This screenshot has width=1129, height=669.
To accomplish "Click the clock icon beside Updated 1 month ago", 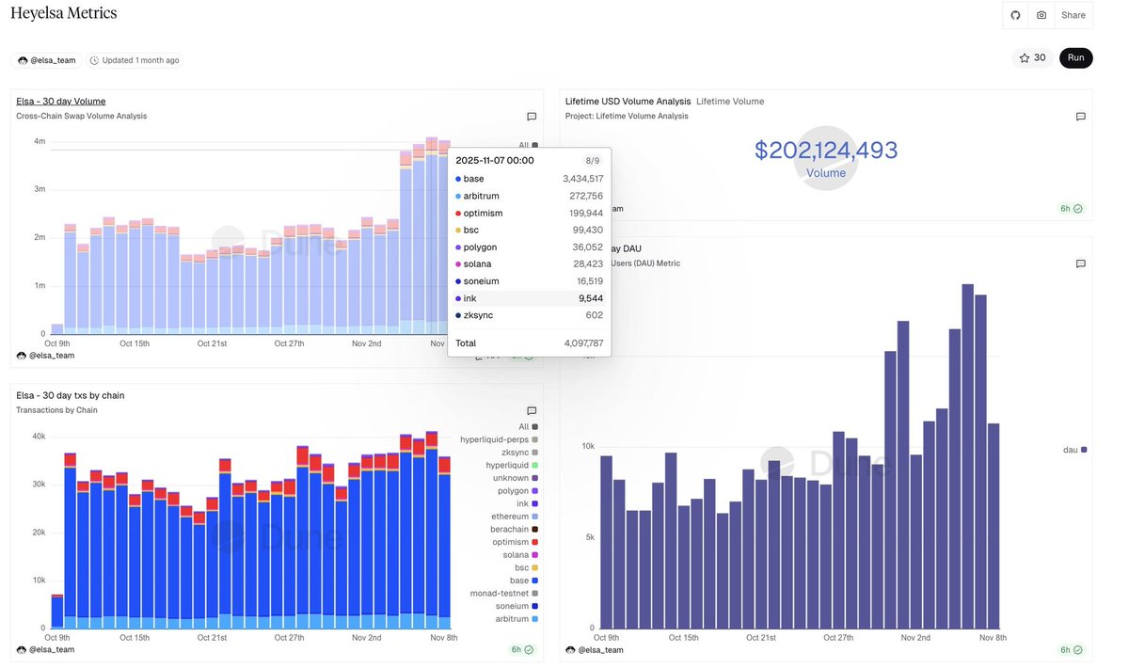I will [93, 58].
